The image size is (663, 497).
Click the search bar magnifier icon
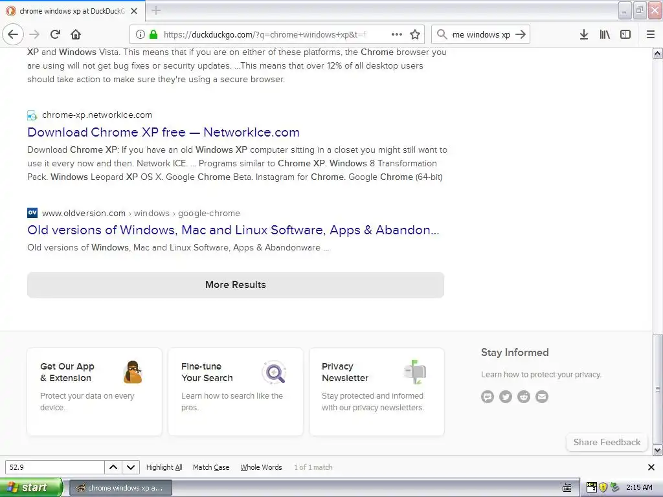tap(442, 34)
